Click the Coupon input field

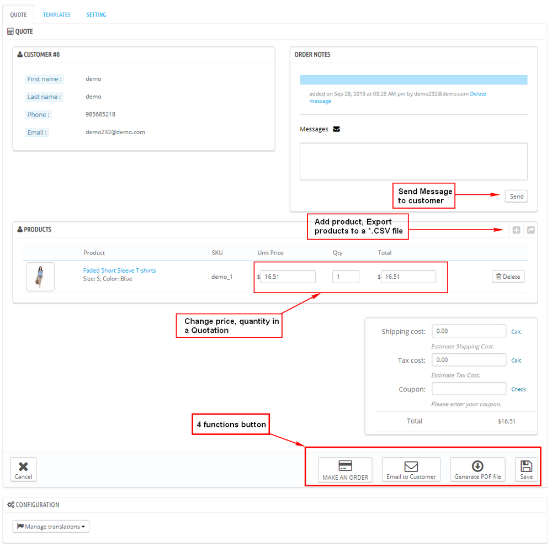click(469, 389)
